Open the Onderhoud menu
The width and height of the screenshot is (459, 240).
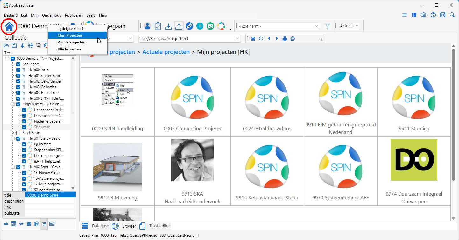point(52,15)
